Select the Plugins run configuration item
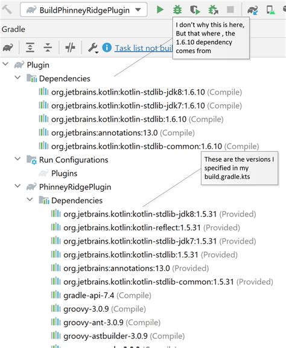286x348 pixels. [x=64, y=173]
